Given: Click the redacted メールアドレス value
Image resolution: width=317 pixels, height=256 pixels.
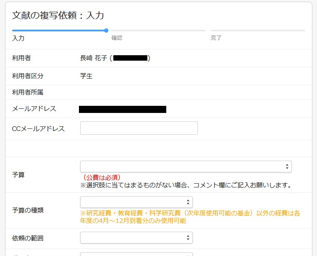Looking at the screenshot, I should coord(123,110).
